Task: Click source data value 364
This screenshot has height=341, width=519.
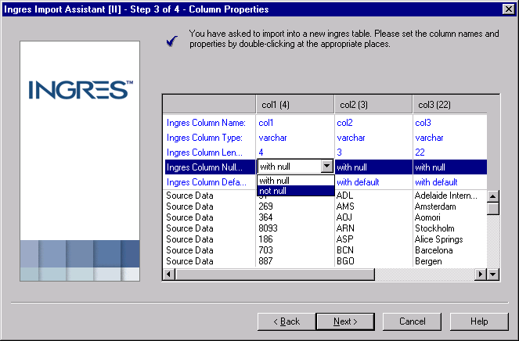Action: point(265,217)
